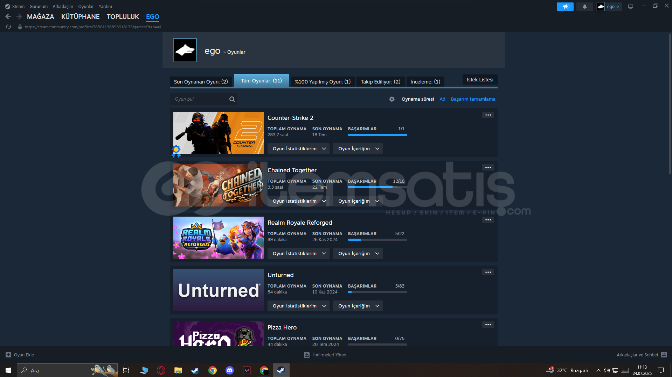Sort games by Oynama süresi
Screen dimensions: 672x377
(x=418, y=99)
